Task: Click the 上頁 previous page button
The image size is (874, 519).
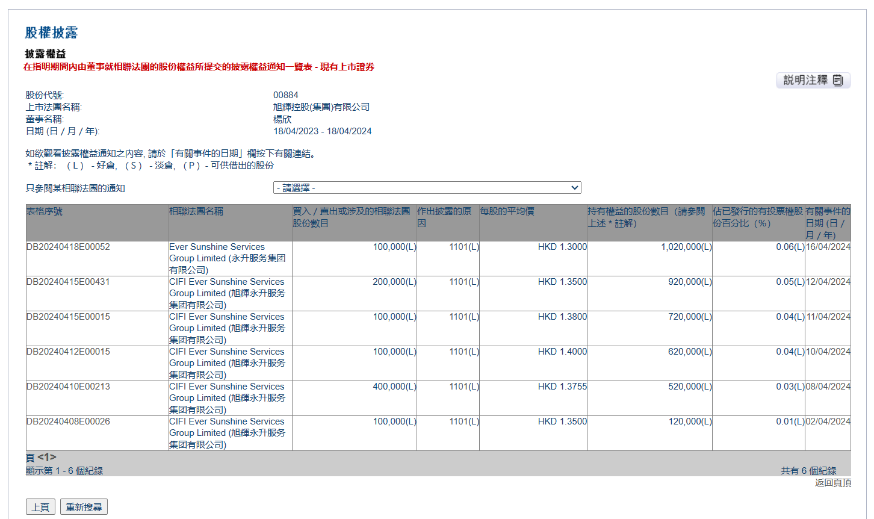Action: tap(40, 507)
